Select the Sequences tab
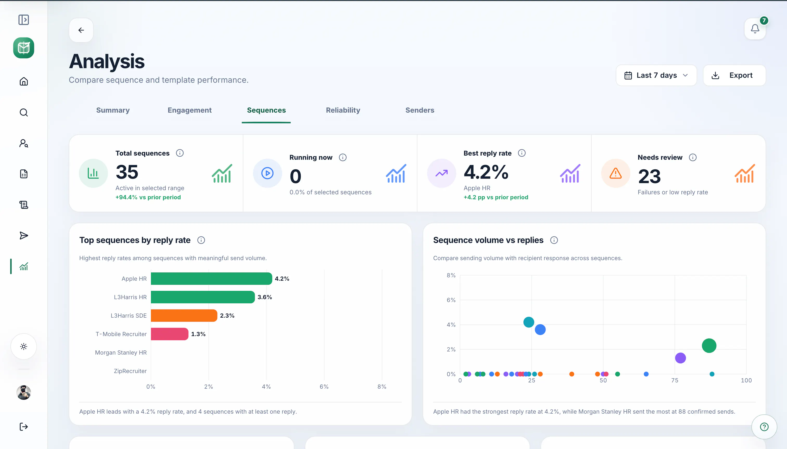The height and width of the screenshot is (449, 787). point(266,110)
